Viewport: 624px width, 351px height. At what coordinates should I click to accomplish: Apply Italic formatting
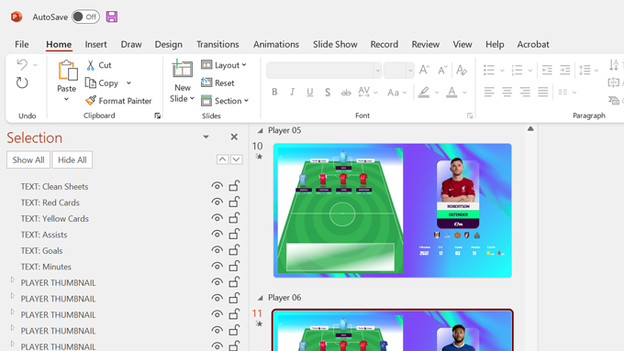292,93
